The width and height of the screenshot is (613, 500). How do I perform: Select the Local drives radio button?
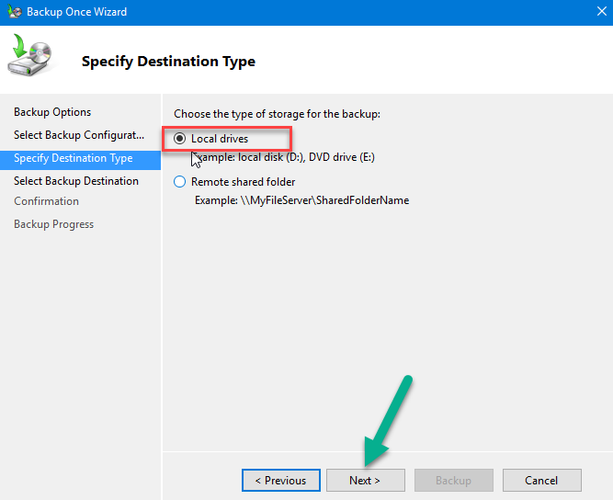[x=179, y=139]
